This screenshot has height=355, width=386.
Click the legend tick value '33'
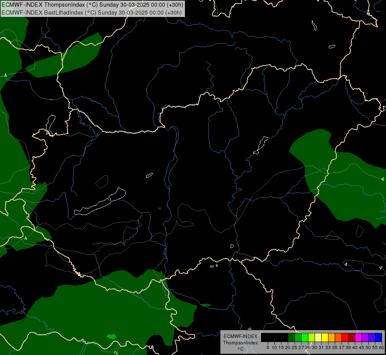pyautogui.click(x=328, y=348)
